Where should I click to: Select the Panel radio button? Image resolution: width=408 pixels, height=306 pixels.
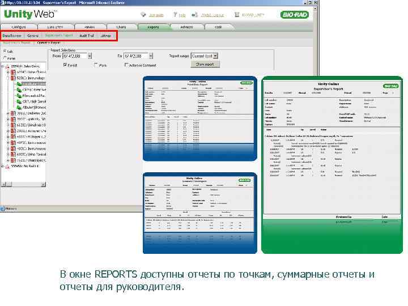tap(5, 58)
